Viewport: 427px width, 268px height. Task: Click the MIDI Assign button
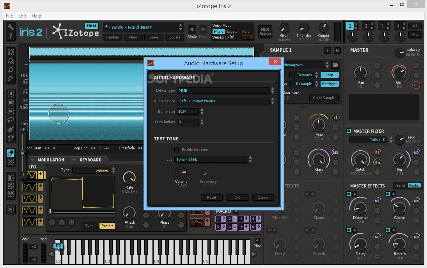[x=265, y=32]
